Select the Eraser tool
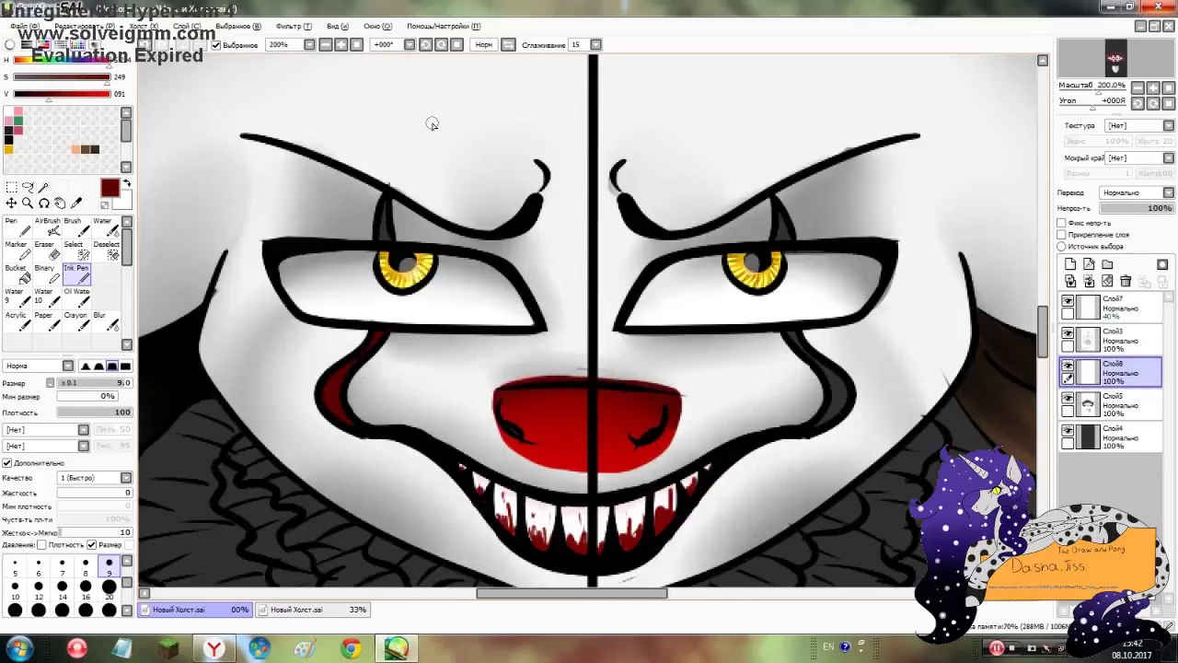This screenshot has width=1178, height=663. point(47,250)
